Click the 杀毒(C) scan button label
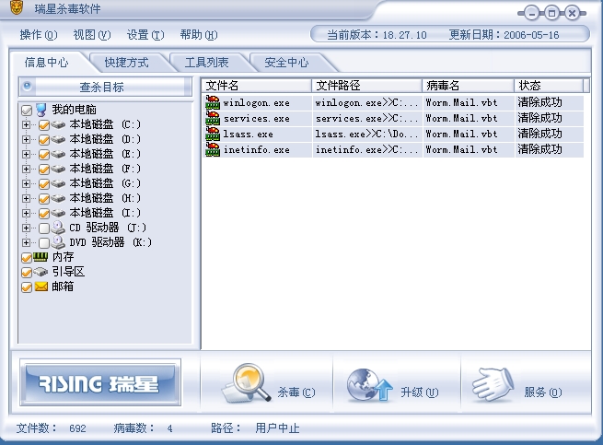The width and height of the screenshot is (603, 445). (296, 392)
